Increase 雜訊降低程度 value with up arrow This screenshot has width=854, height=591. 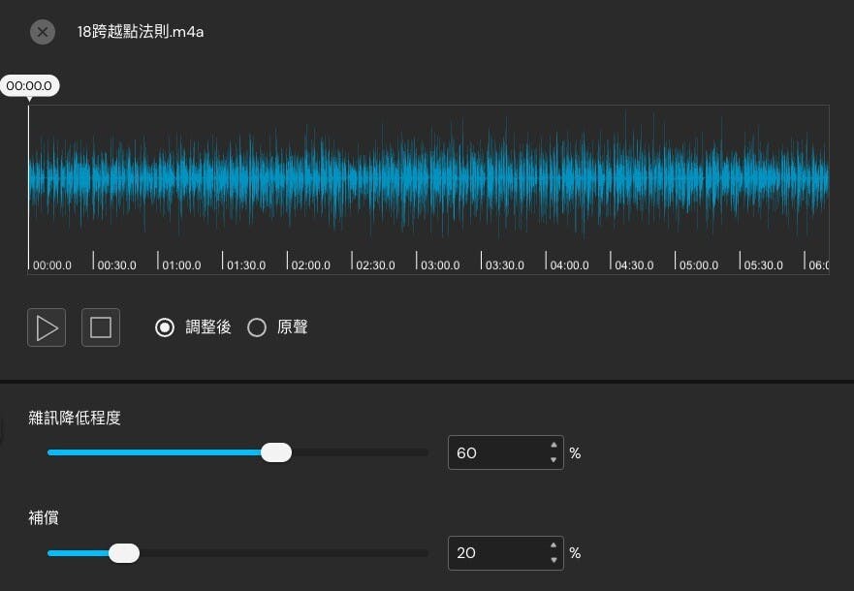[x=554, y=446]
